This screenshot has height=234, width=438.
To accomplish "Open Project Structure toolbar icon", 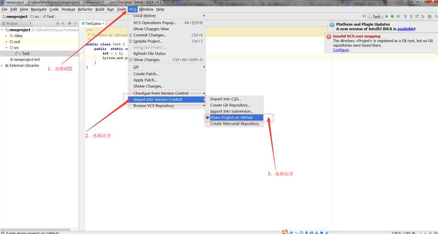I will [x=430, y=16].
